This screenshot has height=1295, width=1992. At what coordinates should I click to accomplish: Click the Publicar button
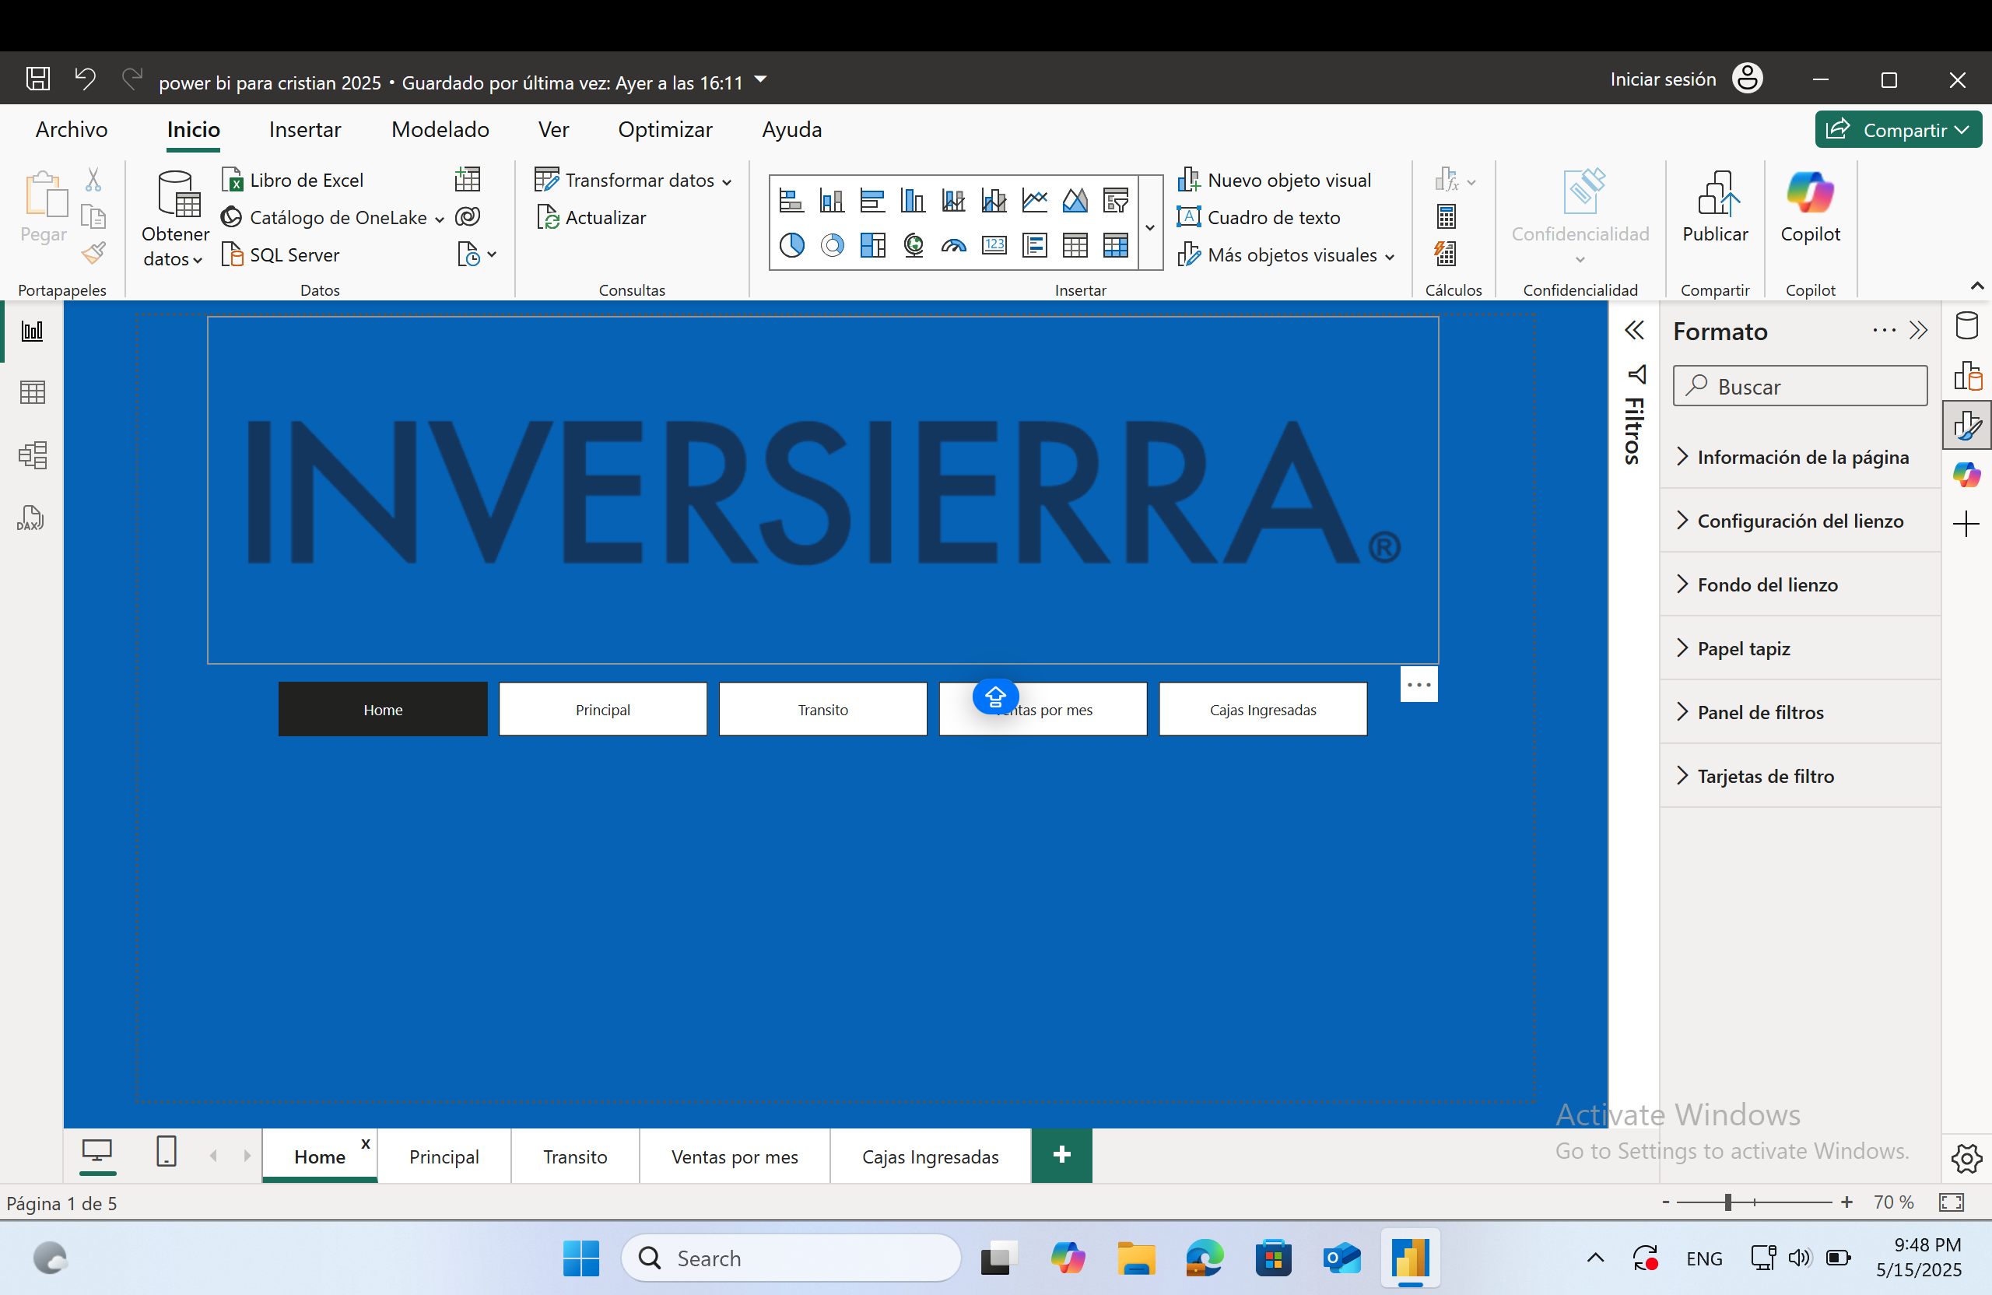[x=1715, y=211]
